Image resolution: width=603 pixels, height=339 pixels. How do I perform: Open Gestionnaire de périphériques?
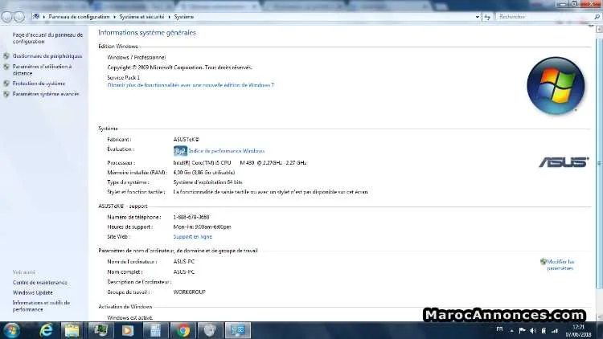tap(47, 55)
